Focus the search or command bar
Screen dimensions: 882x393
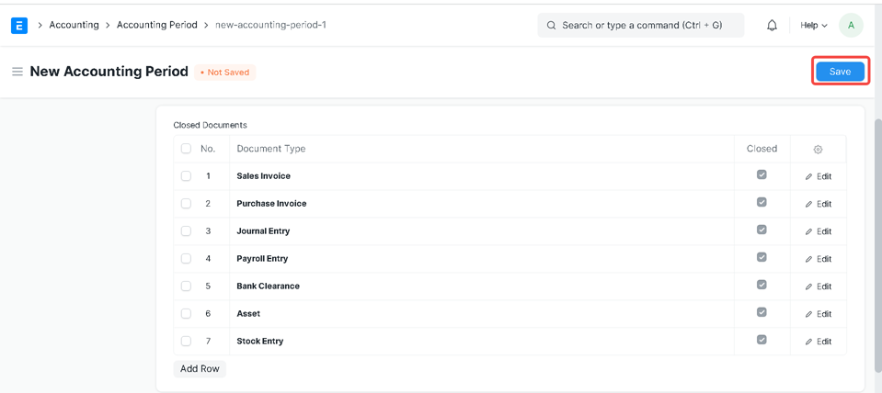pos(640,26)
